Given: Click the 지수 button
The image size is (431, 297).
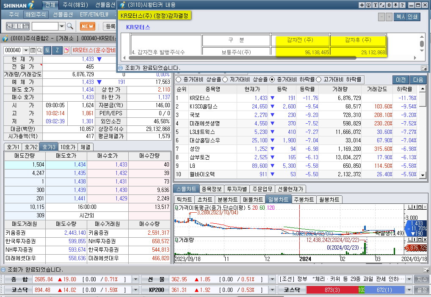Looking at the screenshot, I should point(422,279).
